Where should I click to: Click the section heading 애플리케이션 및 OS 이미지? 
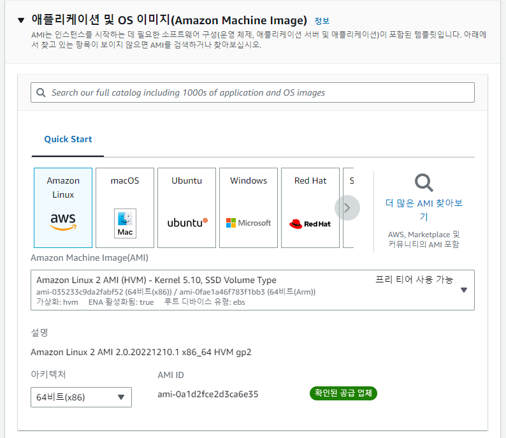169,20
